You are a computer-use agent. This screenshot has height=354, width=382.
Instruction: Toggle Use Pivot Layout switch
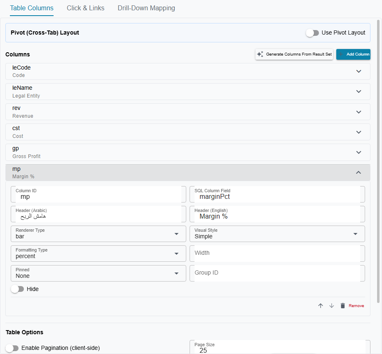tap(312, 33)
